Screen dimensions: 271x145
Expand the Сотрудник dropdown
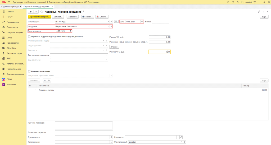(108, 26)
